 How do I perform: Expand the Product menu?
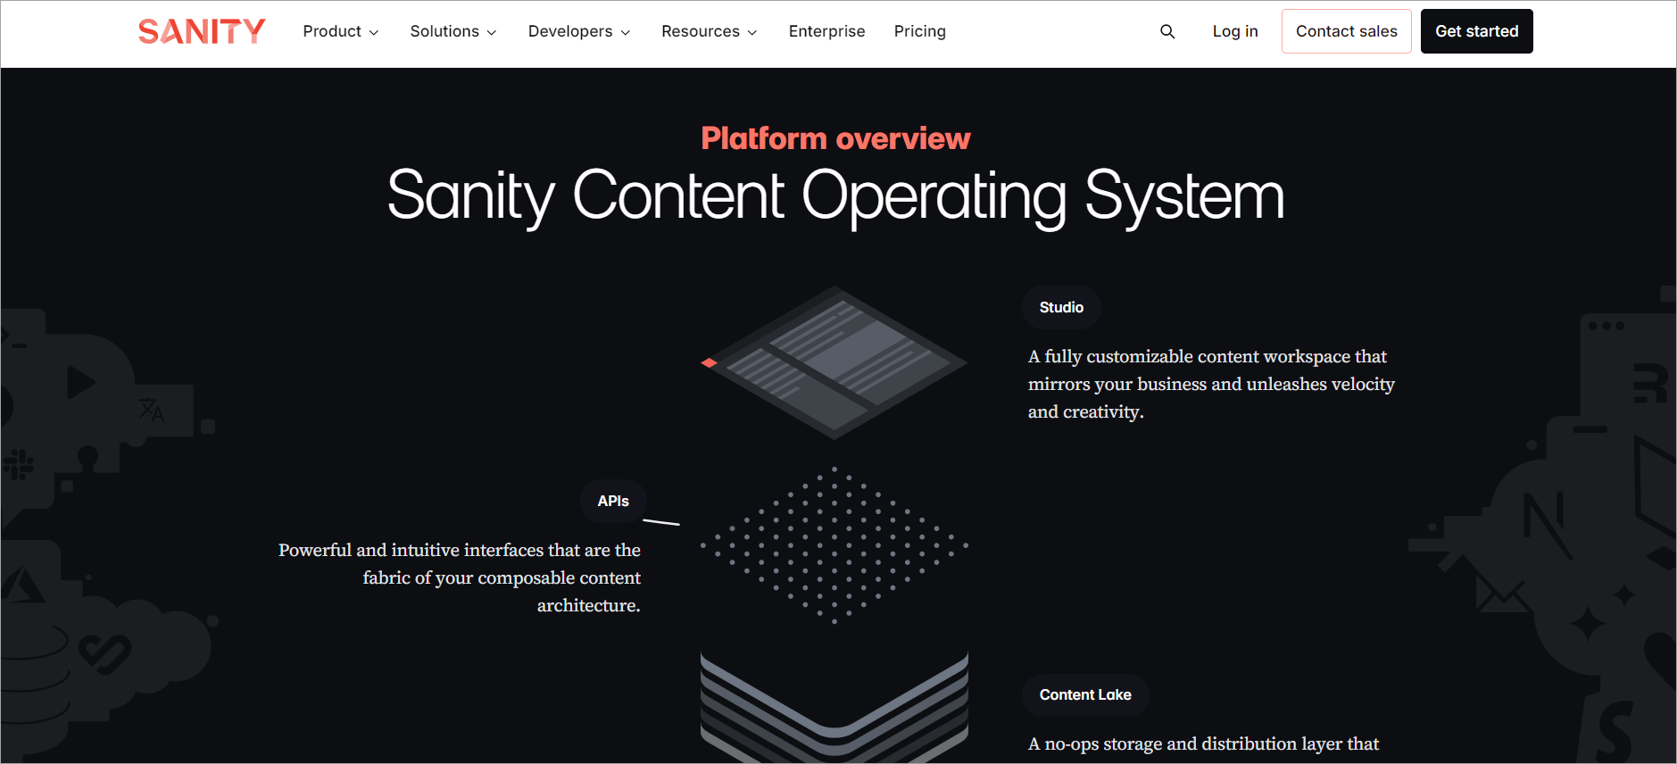pyautogui.click(x=341, y=31)
